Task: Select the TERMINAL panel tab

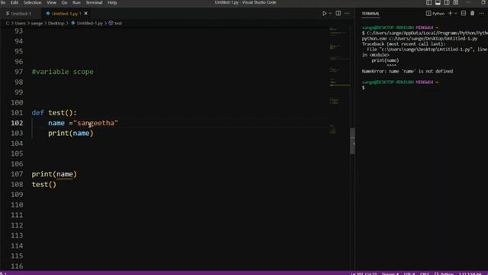Action: coord(371,14)
